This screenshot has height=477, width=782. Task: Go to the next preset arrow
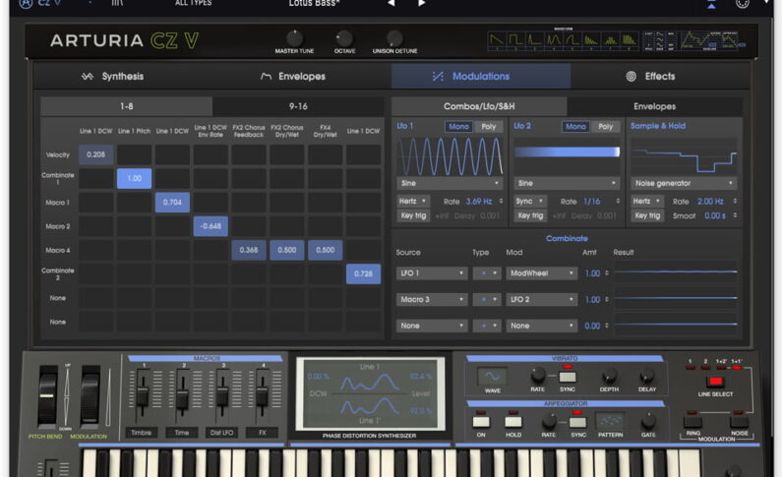[x=421, y=3]
